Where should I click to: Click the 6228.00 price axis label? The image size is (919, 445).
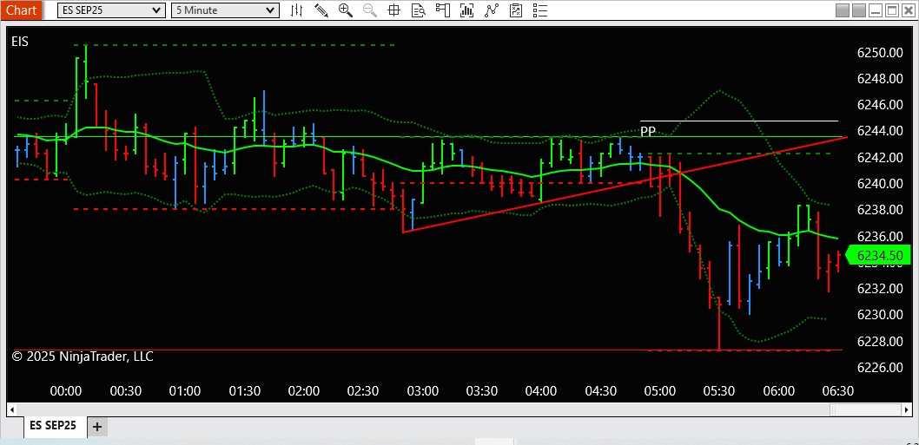880,342
